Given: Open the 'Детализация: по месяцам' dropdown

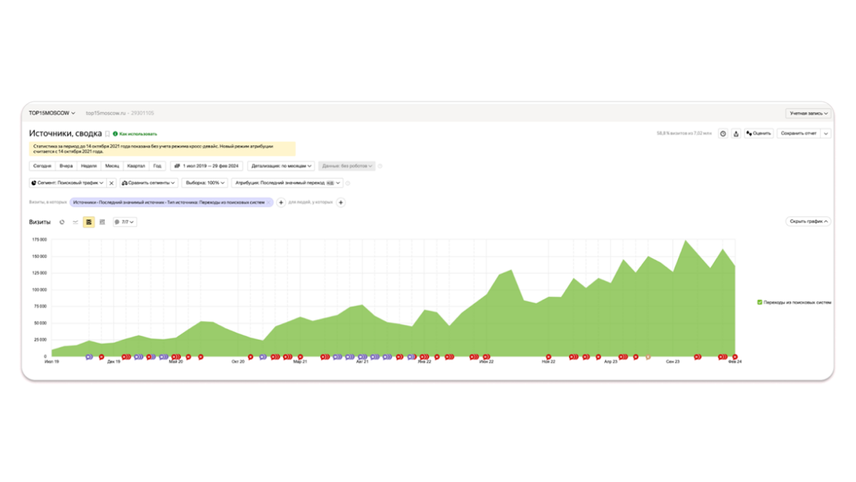Looking at the screenshot, I should 281,166.
